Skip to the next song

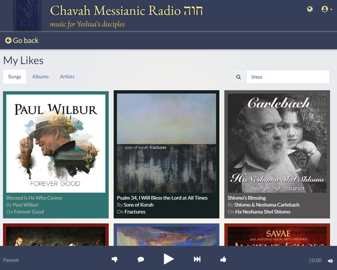coord(197,259)
